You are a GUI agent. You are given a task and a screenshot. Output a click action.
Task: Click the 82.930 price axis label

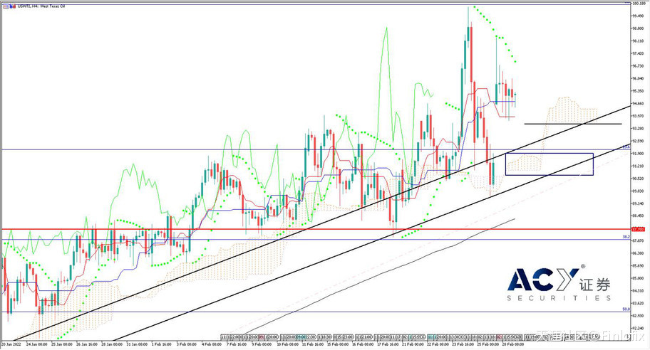[x=638, y=316]
